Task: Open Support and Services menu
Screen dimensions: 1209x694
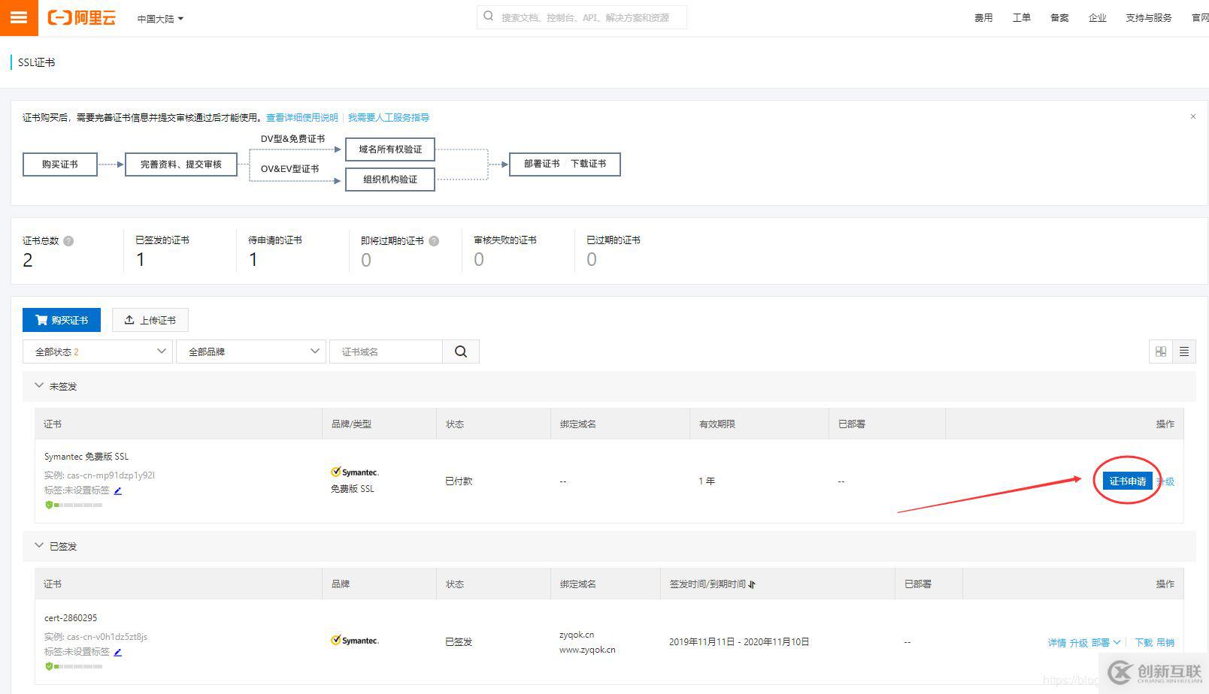Action: [x=1149, y=18]
